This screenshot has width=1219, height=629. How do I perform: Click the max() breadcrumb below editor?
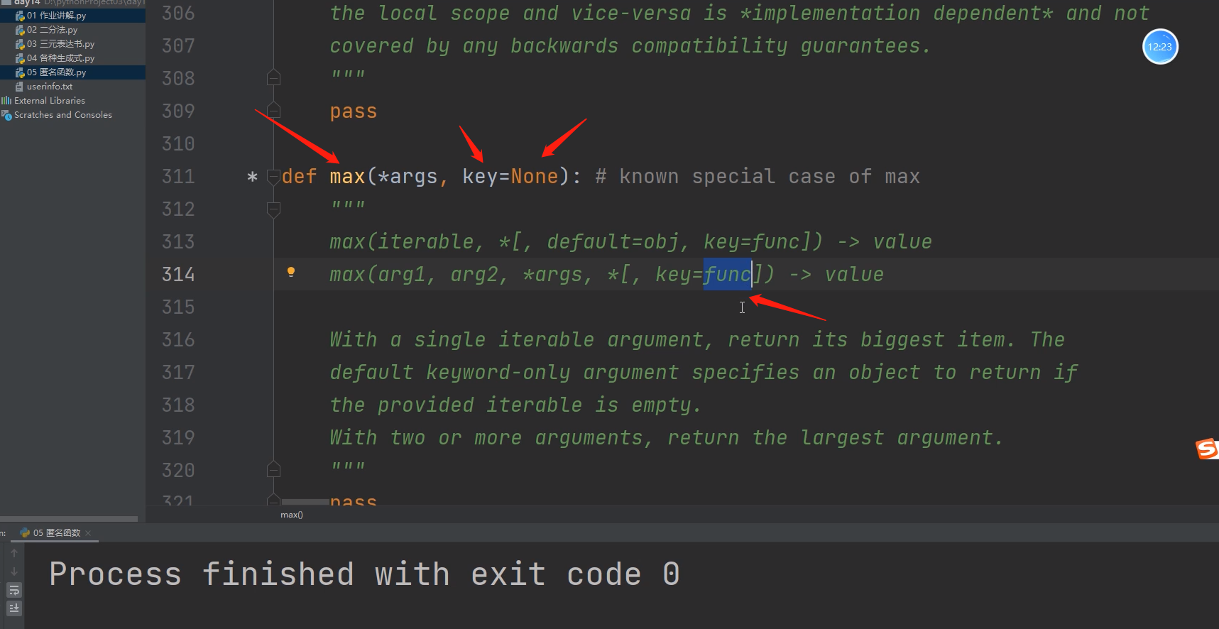(291, 515)
